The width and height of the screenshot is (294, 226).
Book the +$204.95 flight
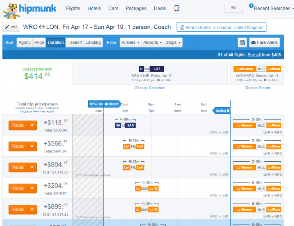pos(18,189)
